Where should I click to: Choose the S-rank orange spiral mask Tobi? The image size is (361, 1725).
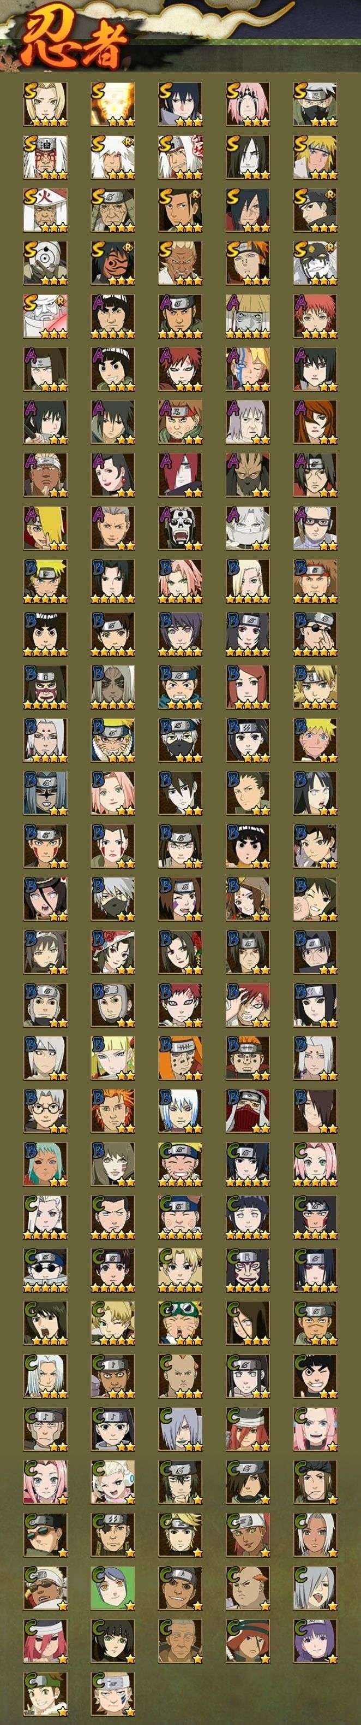(112, 263)
